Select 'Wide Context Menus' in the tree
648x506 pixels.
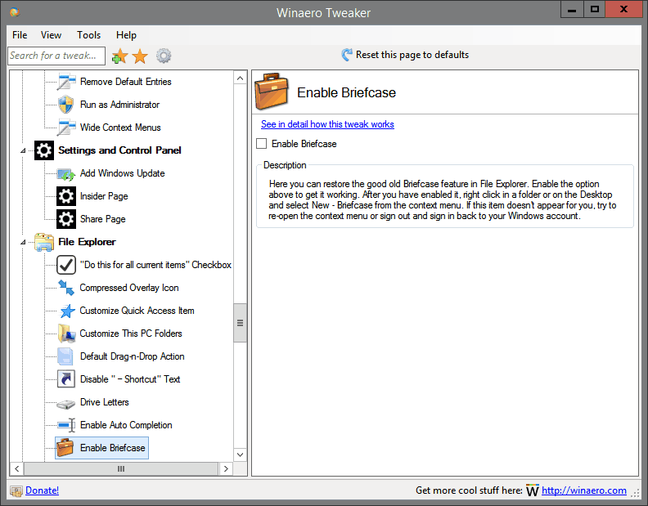(120, 128)
